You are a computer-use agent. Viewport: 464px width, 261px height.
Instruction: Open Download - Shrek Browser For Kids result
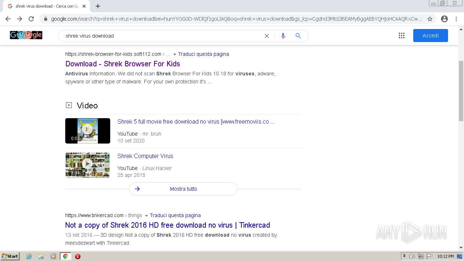(x=123, y=64)
